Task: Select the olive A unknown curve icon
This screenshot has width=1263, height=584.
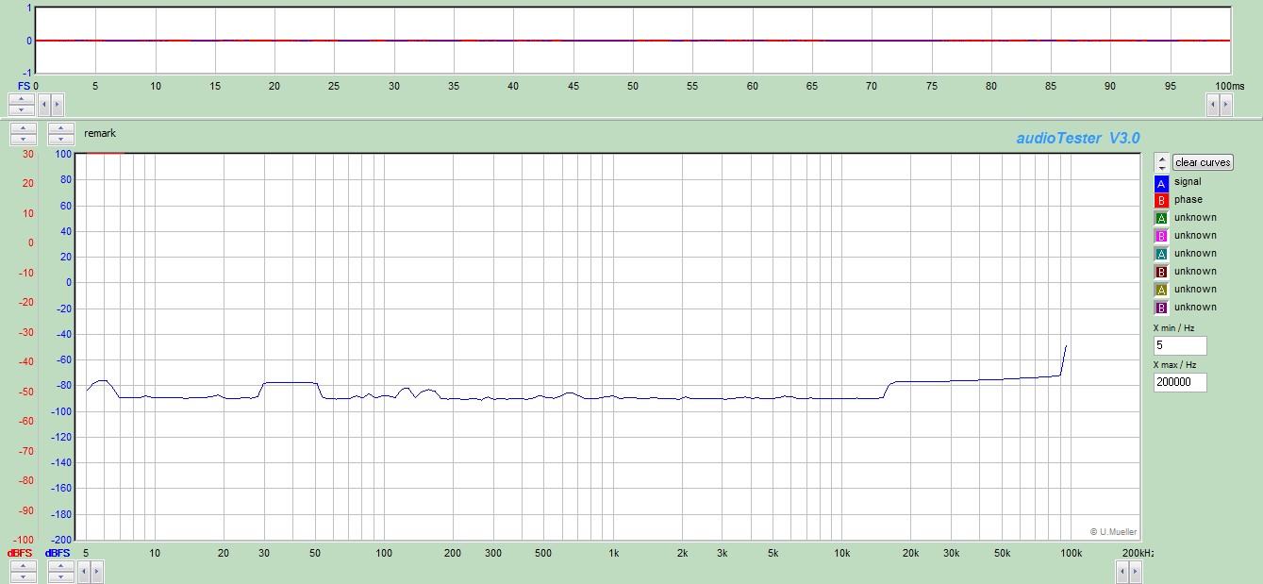Action: [x=1161, y=290]
